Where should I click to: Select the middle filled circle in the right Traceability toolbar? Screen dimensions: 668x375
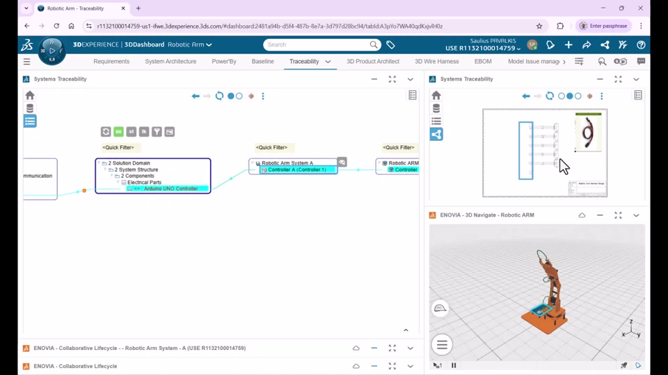tap(570, 96)
